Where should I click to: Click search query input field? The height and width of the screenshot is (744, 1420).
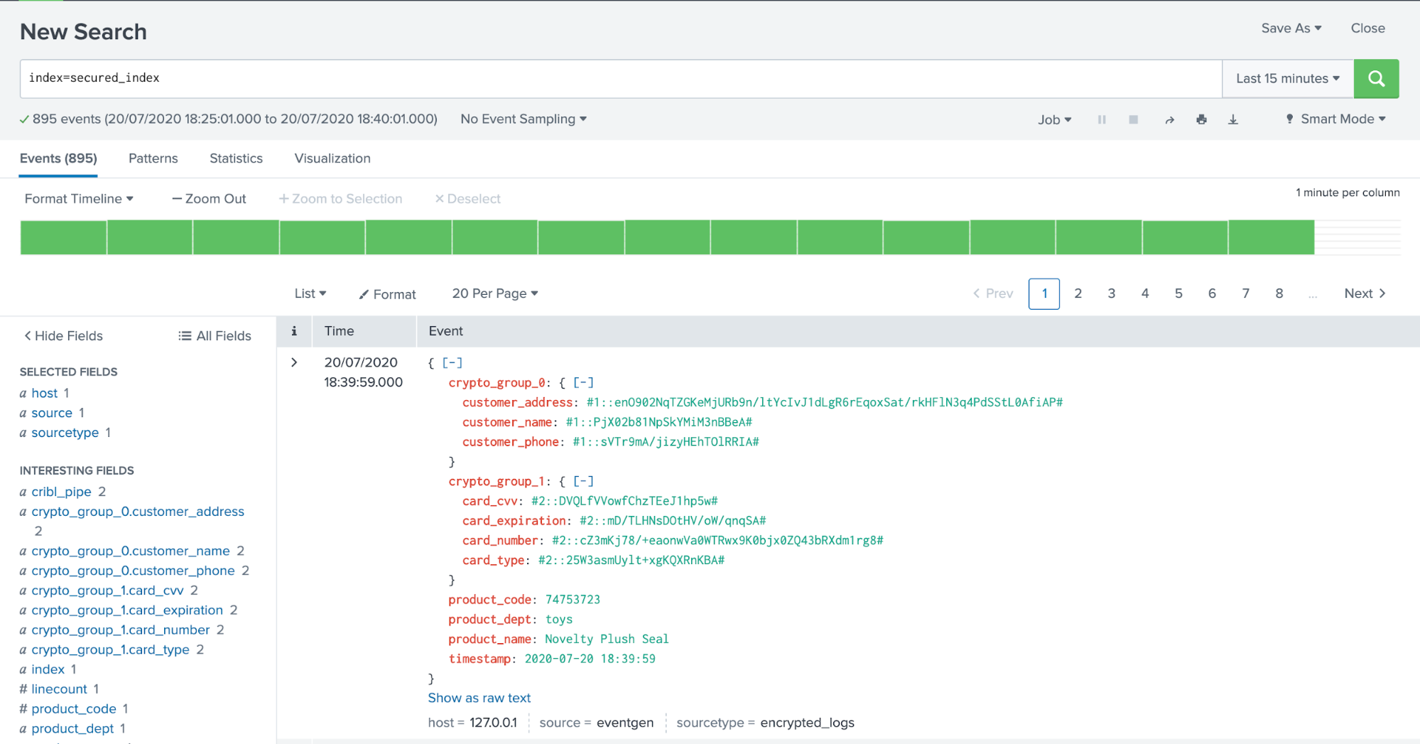click(621, 78)
